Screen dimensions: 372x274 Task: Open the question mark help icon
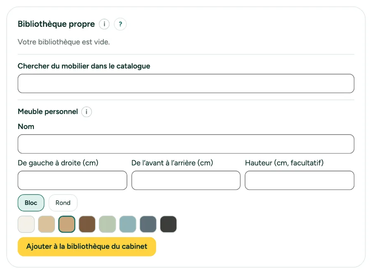[x=120, y=24]
